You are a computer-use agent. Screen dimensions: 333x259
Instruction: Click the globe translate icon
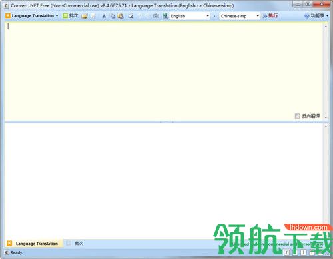(165, 16)
